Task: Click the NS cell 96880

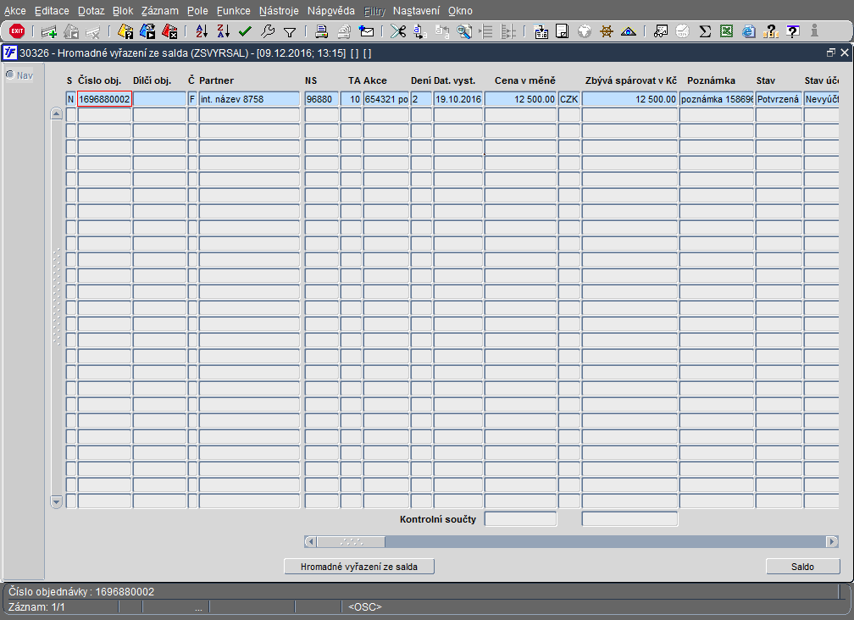Action: [x=322, y=99]
